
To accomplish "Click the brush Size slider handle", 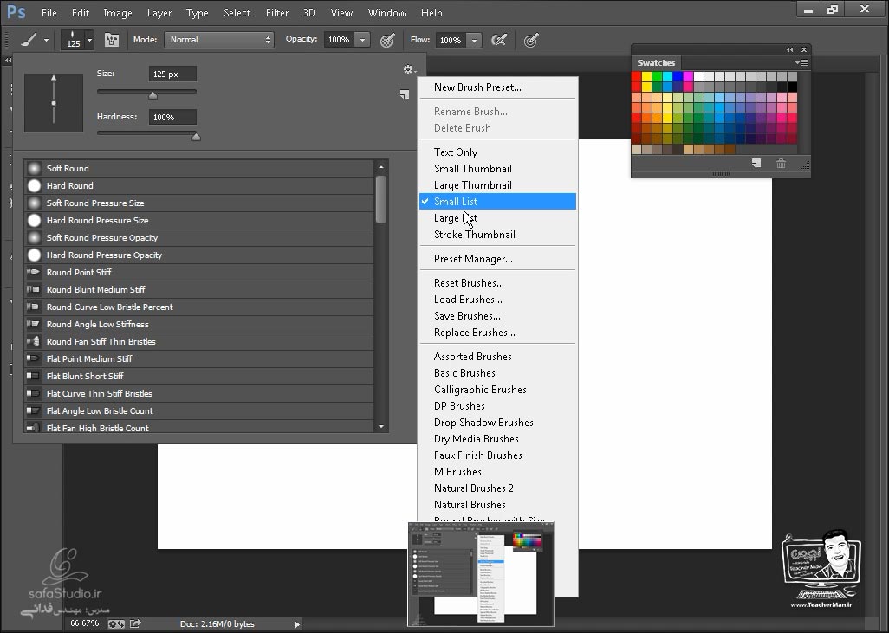I will (152, 95).
